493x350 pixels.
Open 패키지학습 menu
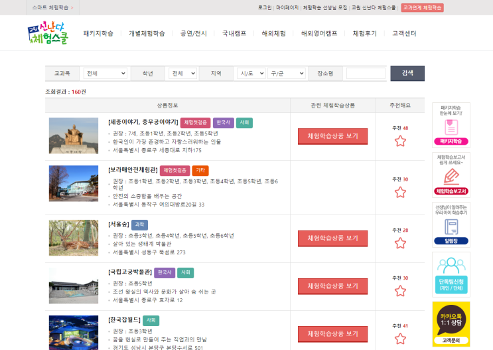tap(98, 33)
